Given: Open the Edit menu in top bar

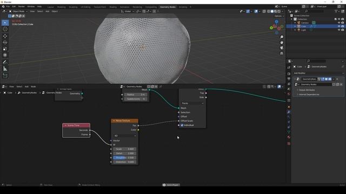Looking at the screenshot, I should (14, 6).
